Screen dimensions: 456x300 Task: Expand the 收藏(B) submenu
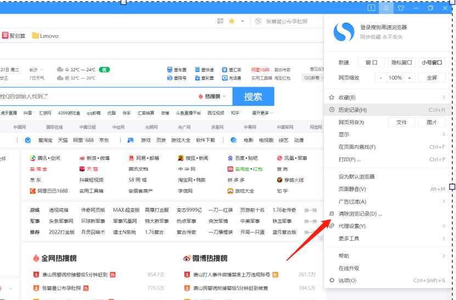(x=384, y=98)
